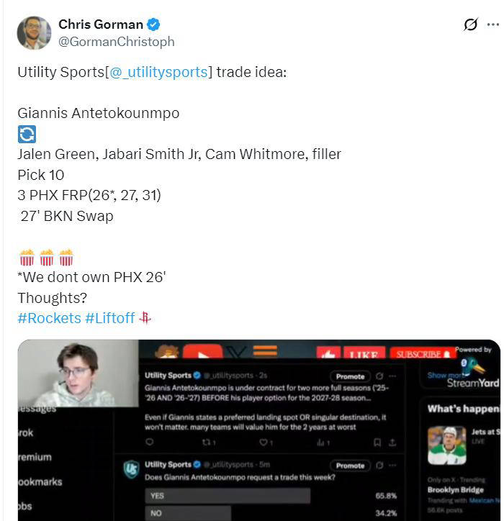
Task: Click the first Promote button in video
Action: [350, 376]
